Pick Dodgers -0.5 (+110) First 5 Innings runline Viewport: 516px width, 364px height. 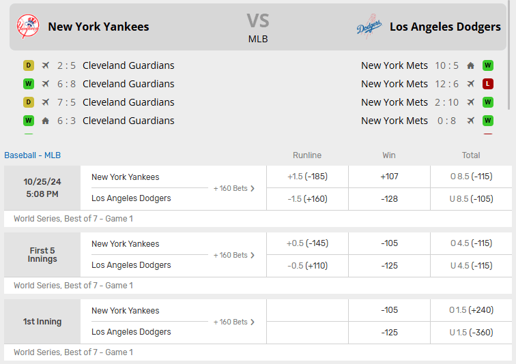tap(307, 265)
